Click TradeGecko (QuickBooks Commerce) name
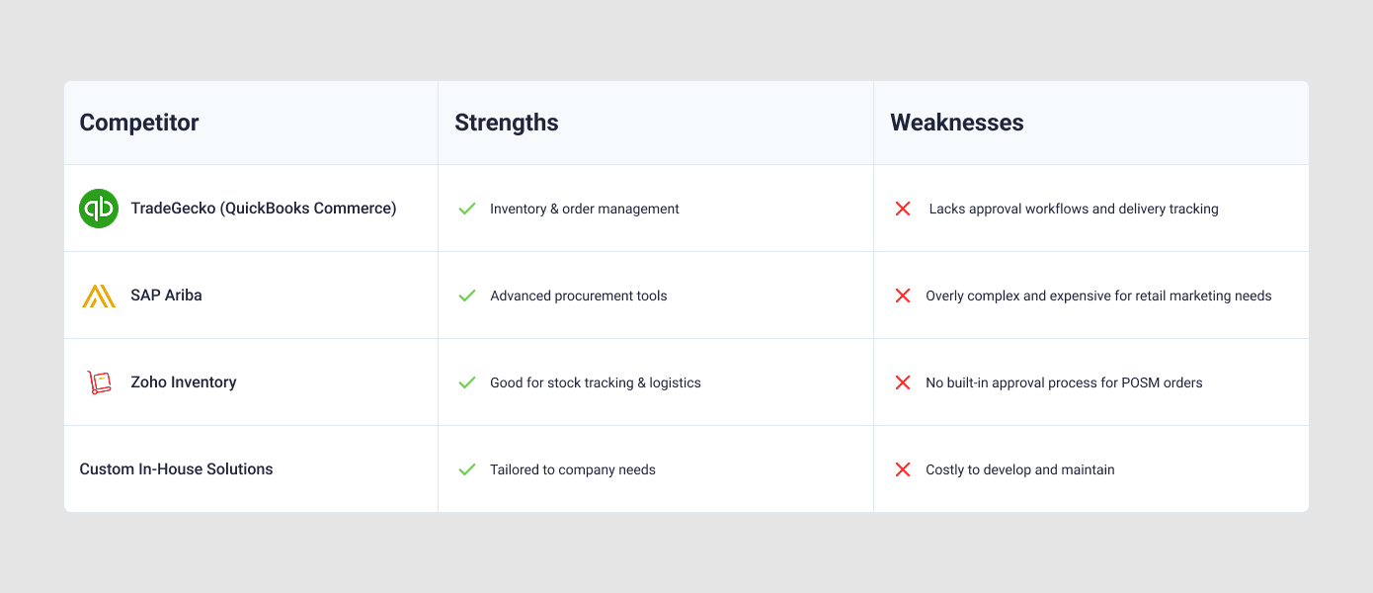This screenshot has width=1373, height=593. (264, 209)
